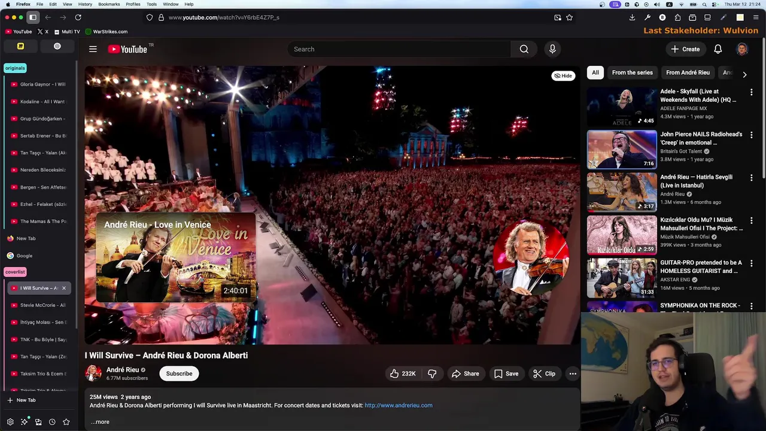Open the YouTube guide hamburger menu
Image resolution: width=766 pixels, height=431 pixels.
[93, 49]
